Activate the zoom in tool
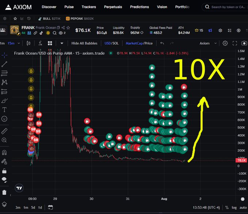Screen dimensions: 248x214 (x=4, y=140)
